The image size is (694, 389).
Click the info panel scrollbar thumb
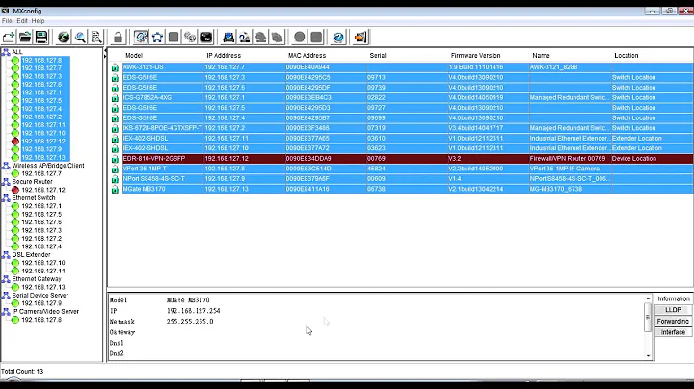648,318
